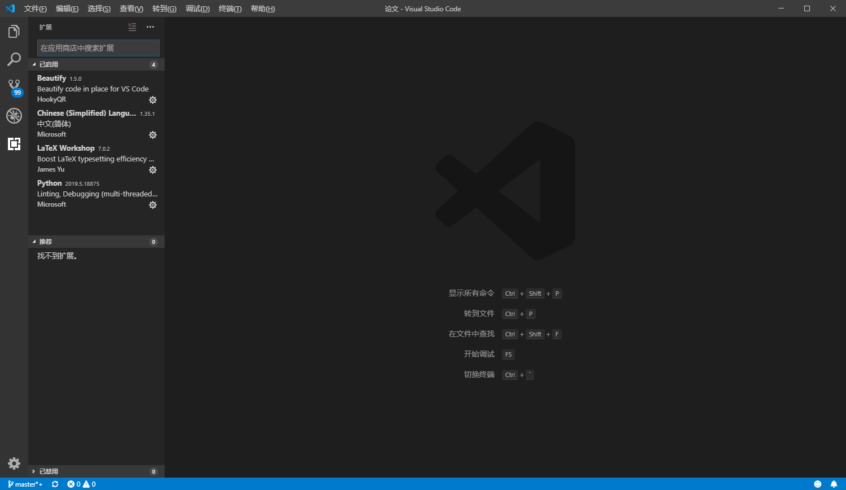Click James Yu publisher name

coord(51,169)
